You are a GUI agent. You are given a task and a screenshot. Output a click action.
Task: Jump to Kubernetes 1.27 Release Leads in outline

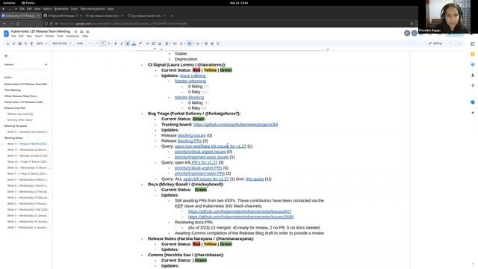tap(23, 102)
